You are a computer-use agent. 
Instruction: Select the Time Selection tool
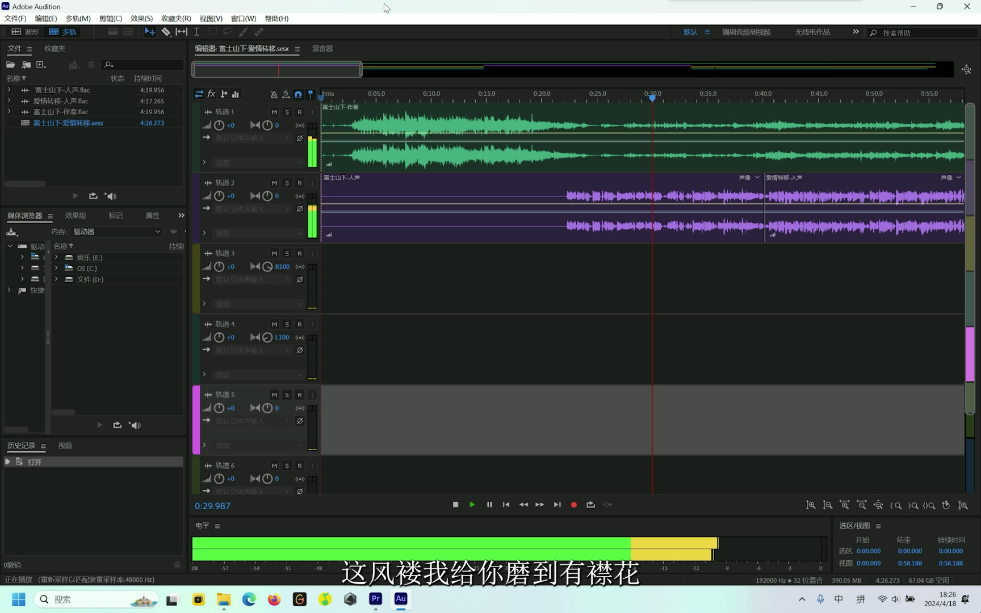point(196,32)
